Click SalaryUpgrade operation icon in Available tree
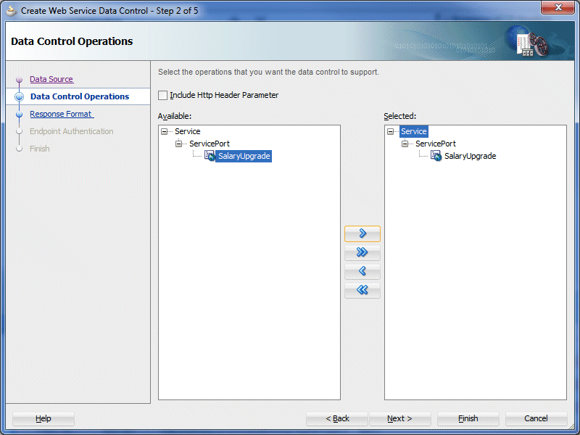This screenshot has height=435, width=580. [x=210, y=156]
